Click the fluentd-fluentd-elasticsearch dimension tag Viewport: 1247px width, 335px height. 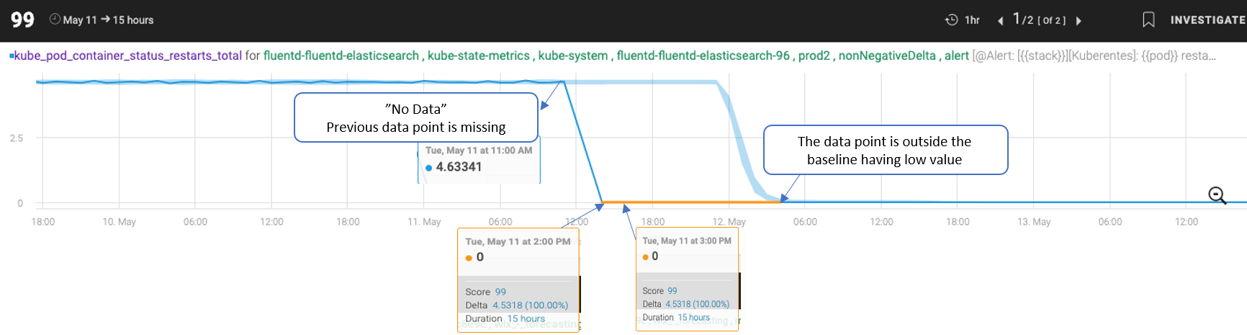(341, 55)
